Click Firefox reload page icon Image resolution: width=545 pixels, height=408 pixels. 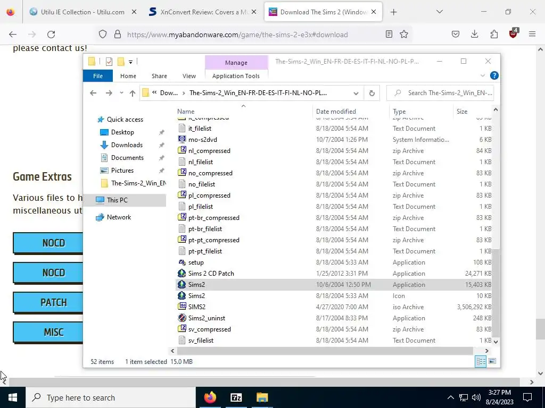coord(51,35)
